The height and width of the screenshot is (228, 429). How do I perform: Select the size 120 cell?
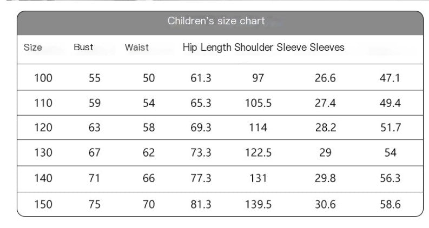click(43, 128)
